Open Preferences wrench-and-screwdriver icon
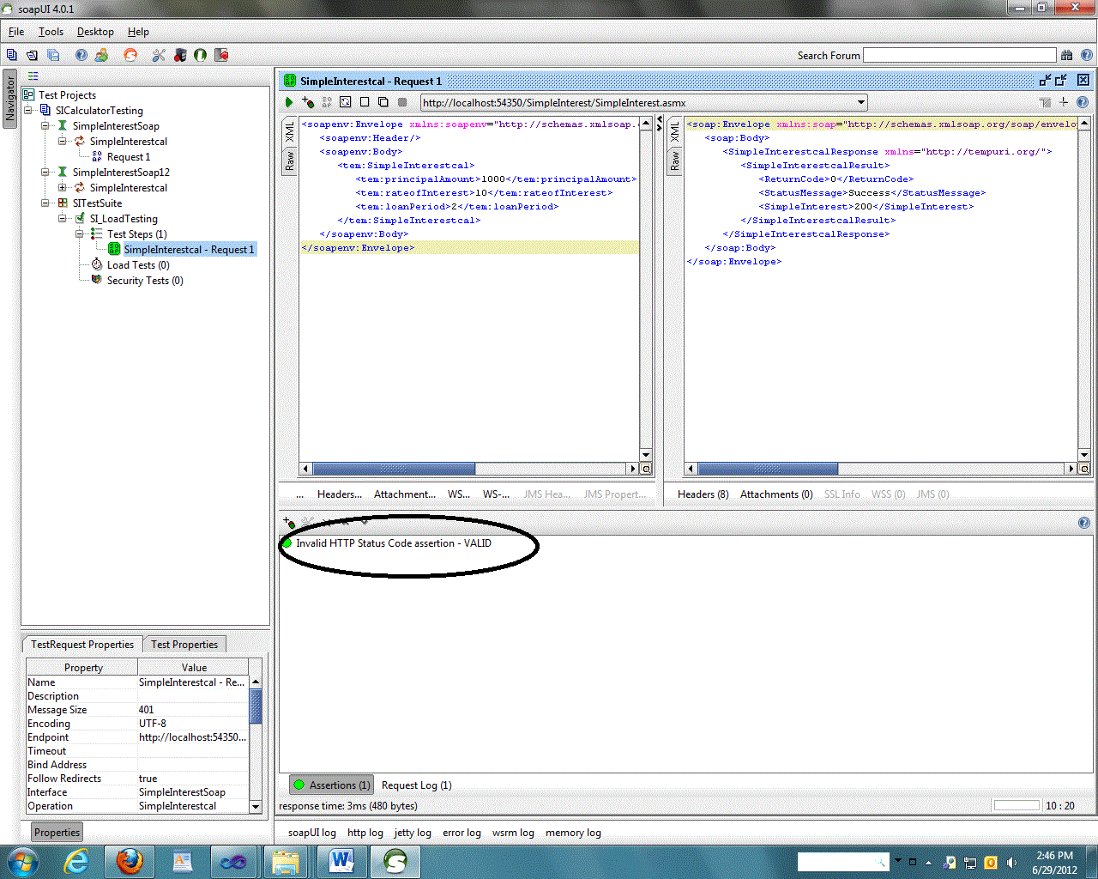The image size is (1098, 879). coord(159,55)
